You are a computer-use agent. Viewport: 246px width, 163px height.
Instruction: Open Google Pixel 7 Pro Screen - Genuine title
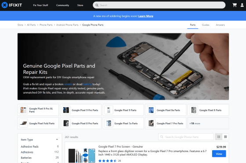pos(120,147)
